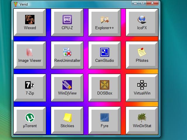This screenshot has height=140, width=187.
Task: Open VirtuaWin virtual desktop tile
Action: (142, 88)
